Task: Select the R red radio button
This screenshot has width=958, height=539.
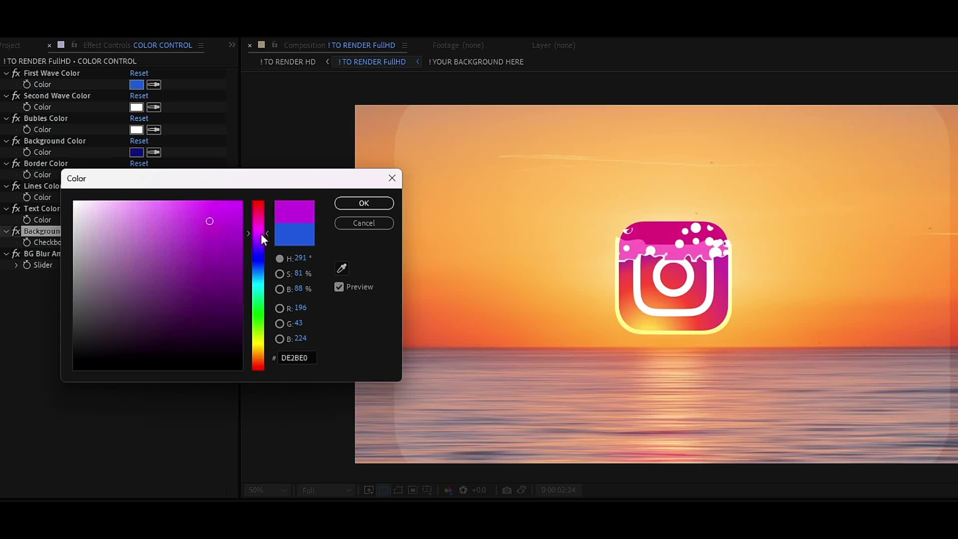Action: [279, 308]
